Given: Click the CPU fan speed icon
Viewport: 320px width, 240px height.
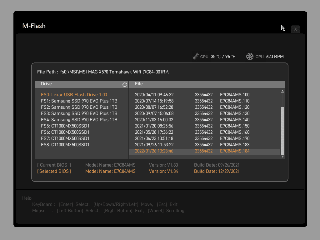Looking at the screenshot, I should tap(250, 57).
